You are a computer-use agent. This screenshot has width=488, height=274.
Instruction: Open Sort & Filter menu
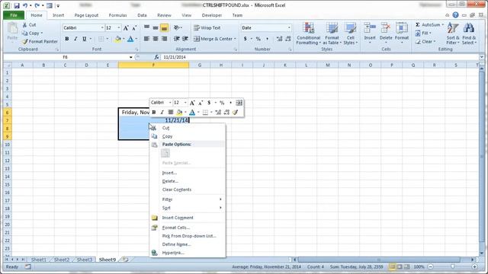[452, 33]
